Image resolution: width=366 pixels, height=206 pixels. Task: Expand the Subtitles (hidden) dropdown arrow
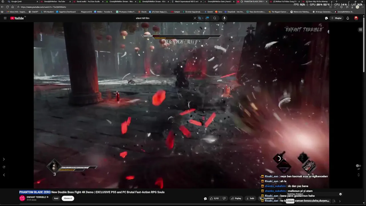(340, 194)
